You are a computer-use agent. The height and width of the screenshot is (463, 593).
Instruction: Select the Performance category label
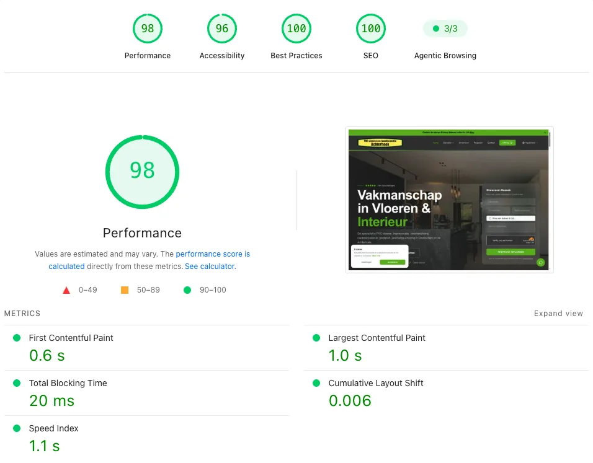[148, 56]
